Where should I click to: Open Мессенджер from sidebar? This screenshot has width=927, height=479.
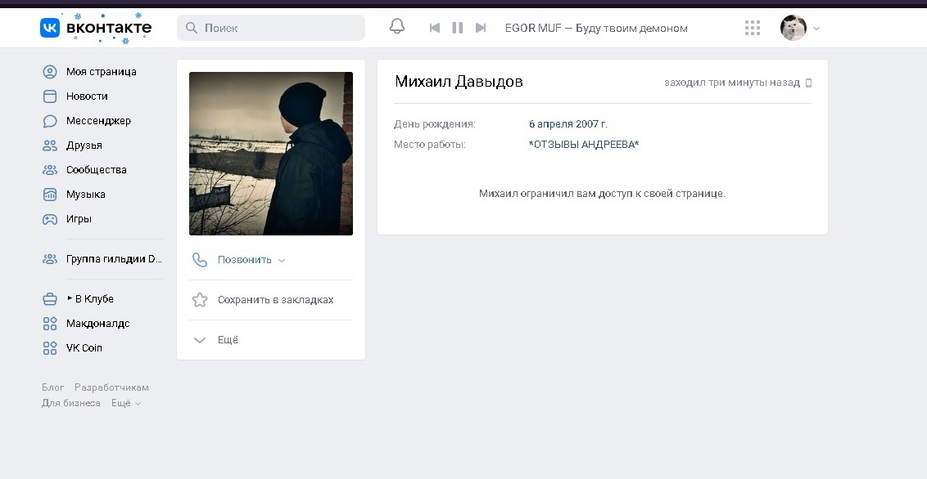tap(98, 121)
